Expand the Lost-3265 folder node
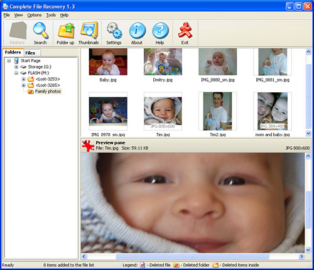Screen dimensions: 314x270 click(23, 85)
